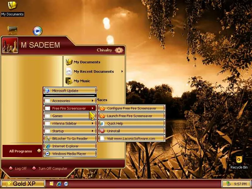Open the Games program group
252x189 pixels.
coord(70,116)
